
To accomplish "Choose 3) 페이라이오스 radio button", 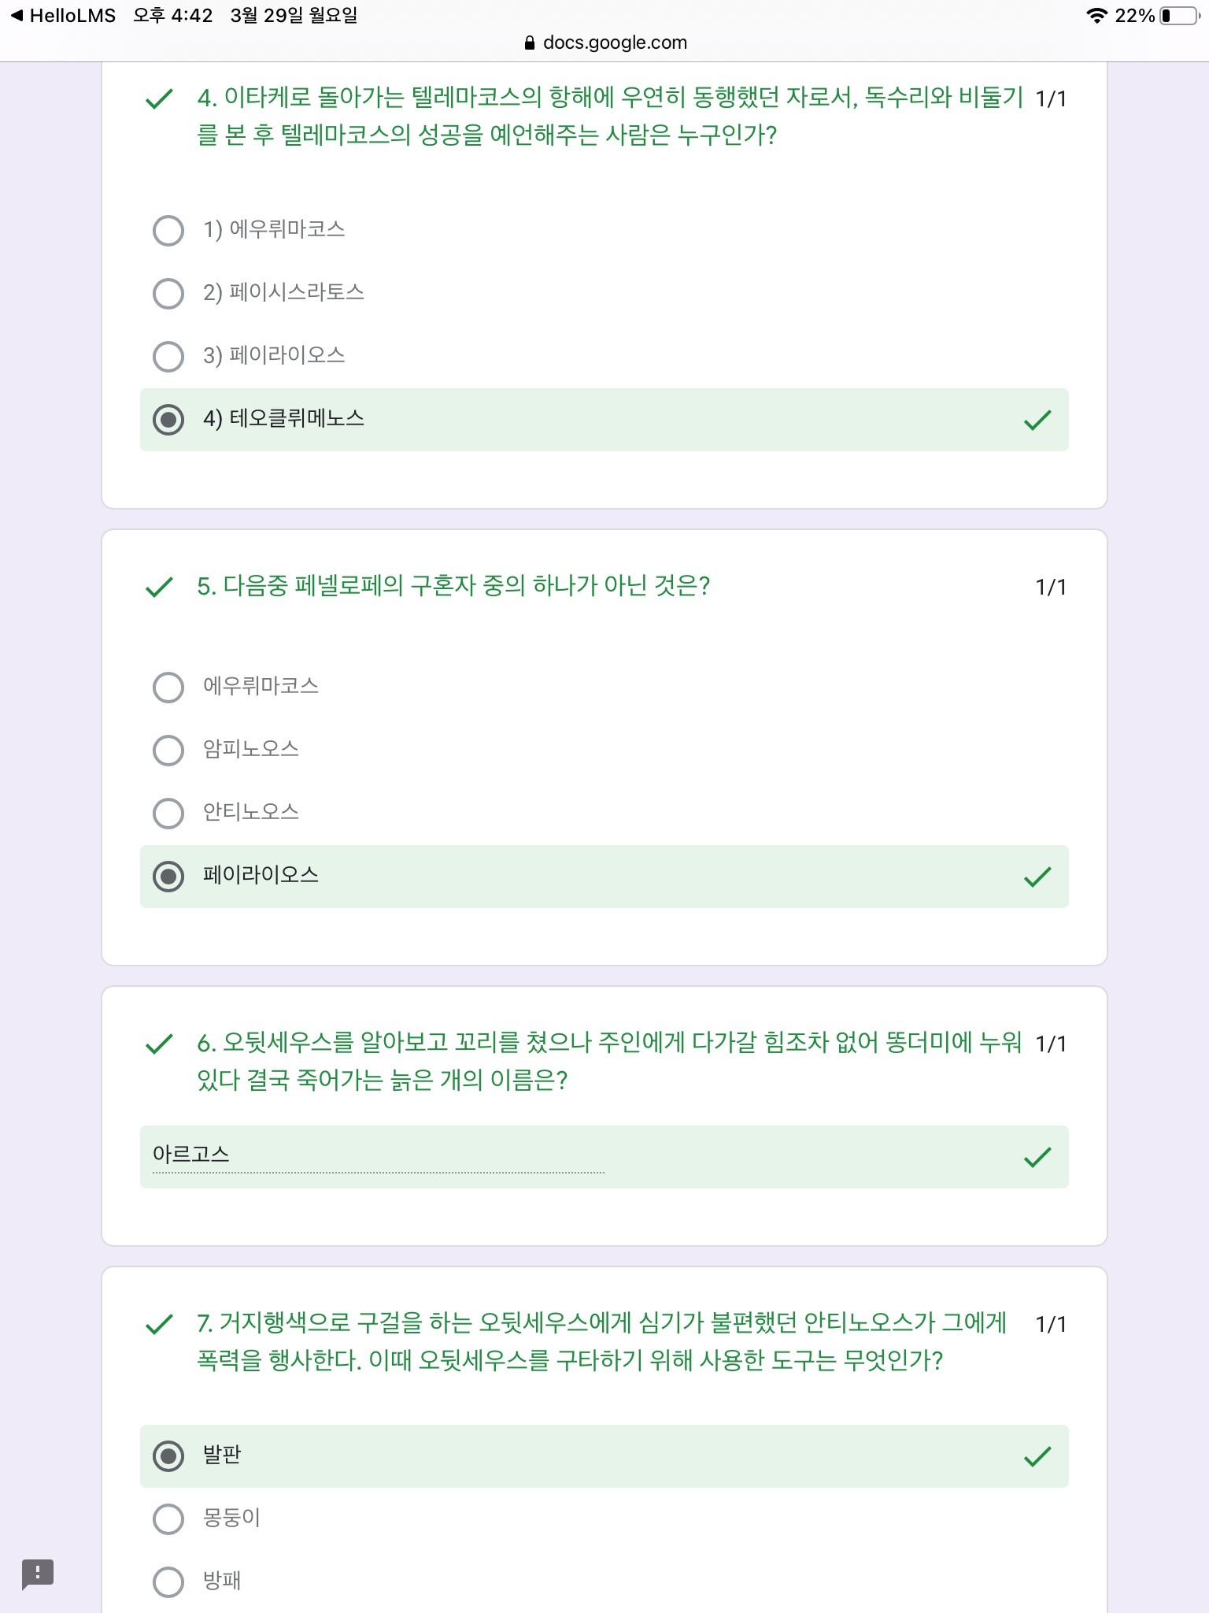I will click(x=168, y=357).
